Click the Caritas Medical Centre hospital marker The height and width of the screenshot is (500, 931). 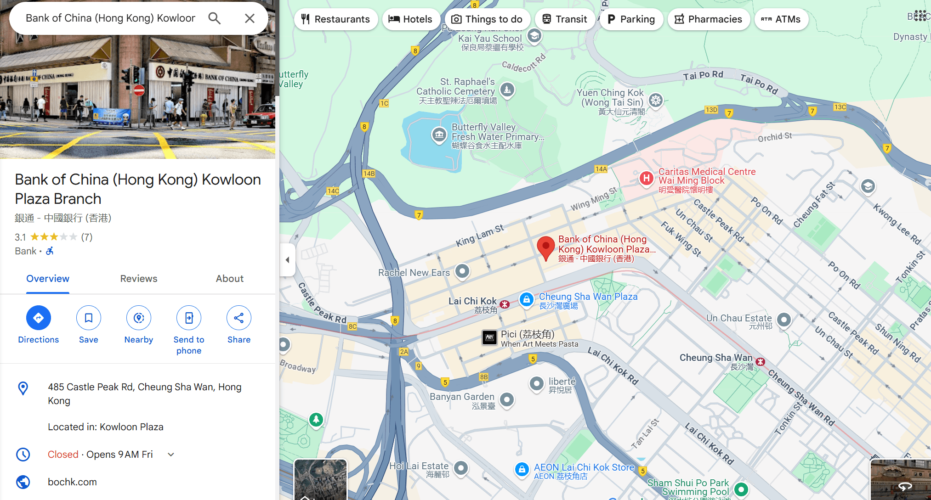(646, 178)
